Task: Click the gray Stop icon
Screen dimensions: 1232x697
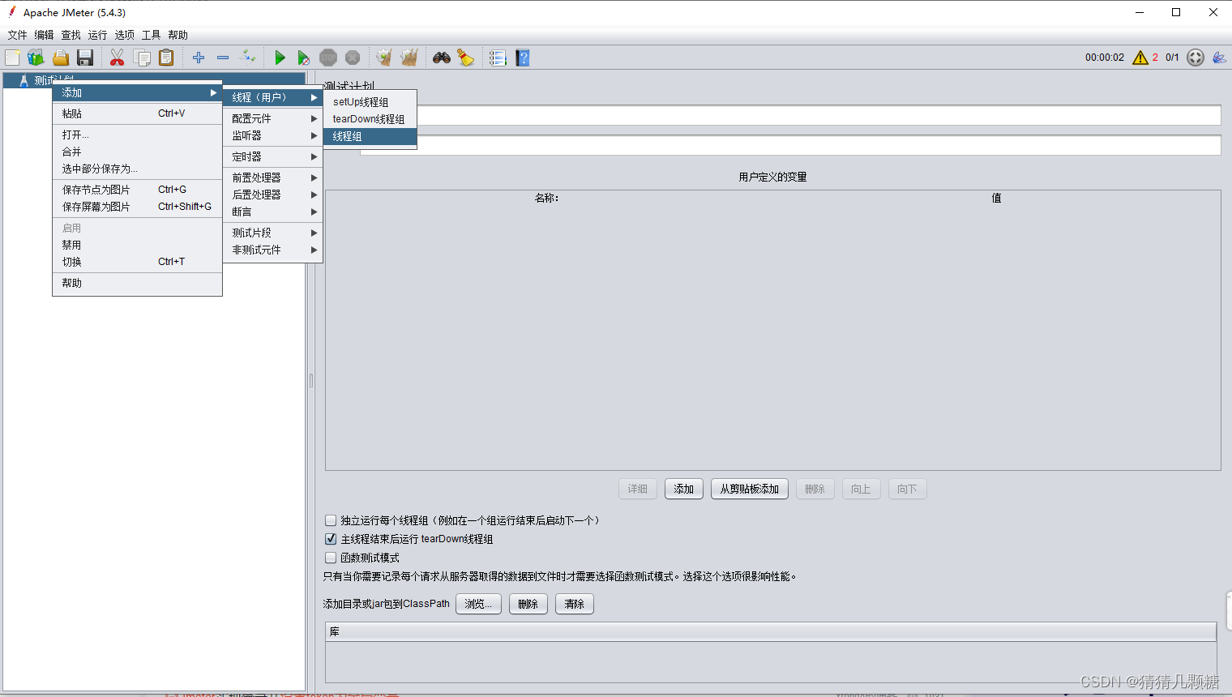Action: point(328,58)
